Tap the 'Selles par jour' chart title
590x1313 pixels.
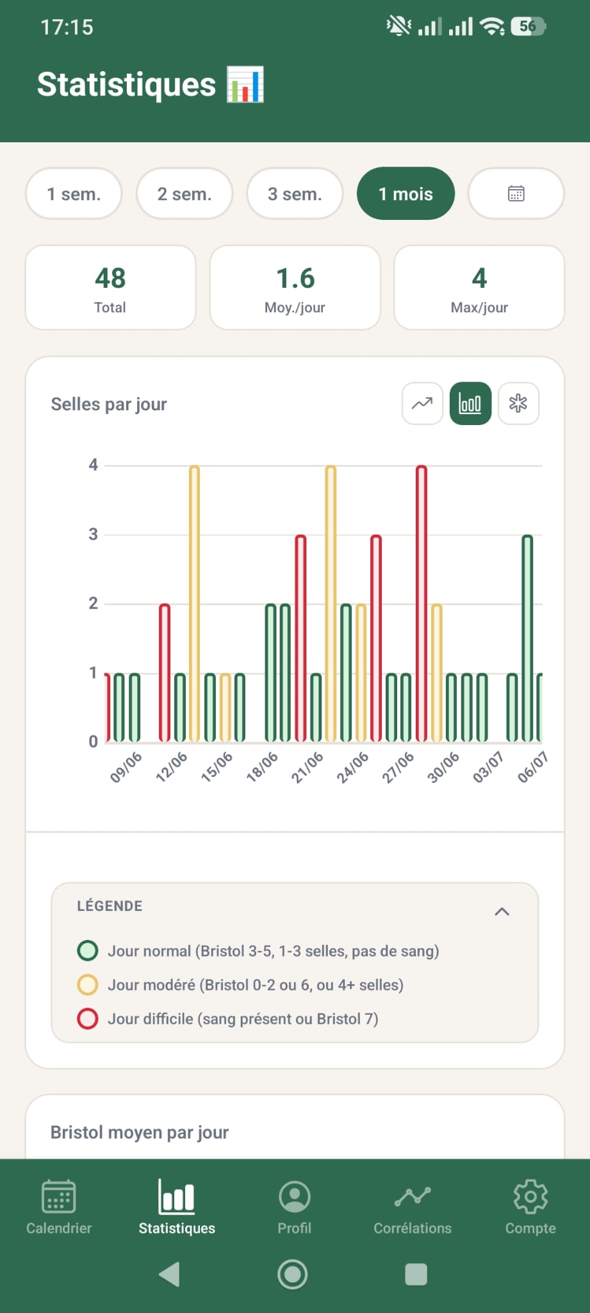pyautogui.click(x=109, y=404)
